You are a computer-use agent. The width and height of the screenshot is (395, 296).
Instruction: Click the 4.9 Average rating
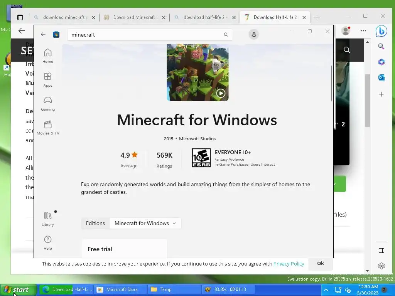point(129,160)
